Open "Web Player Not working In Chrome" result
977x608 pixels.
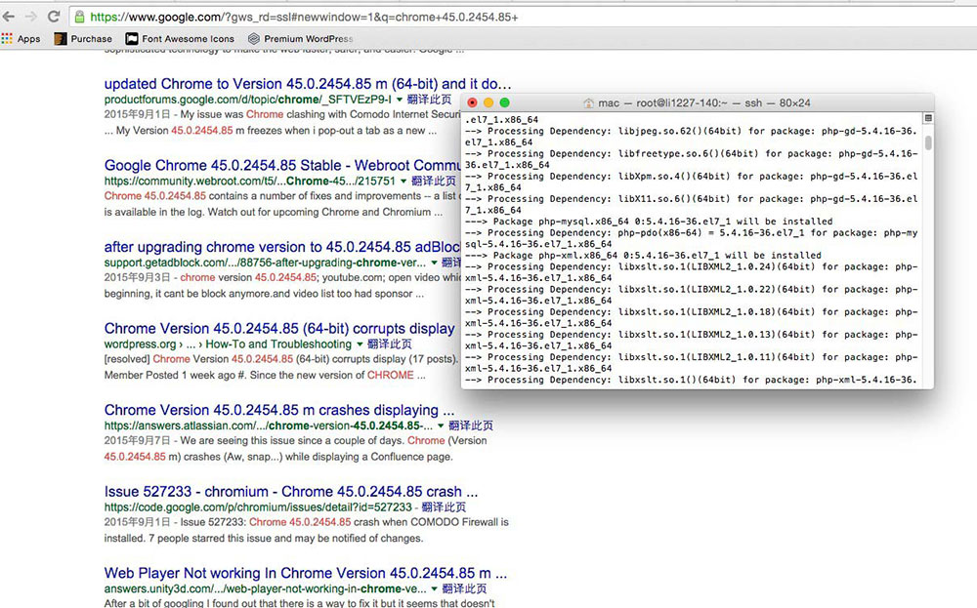(x=305, y=573)
